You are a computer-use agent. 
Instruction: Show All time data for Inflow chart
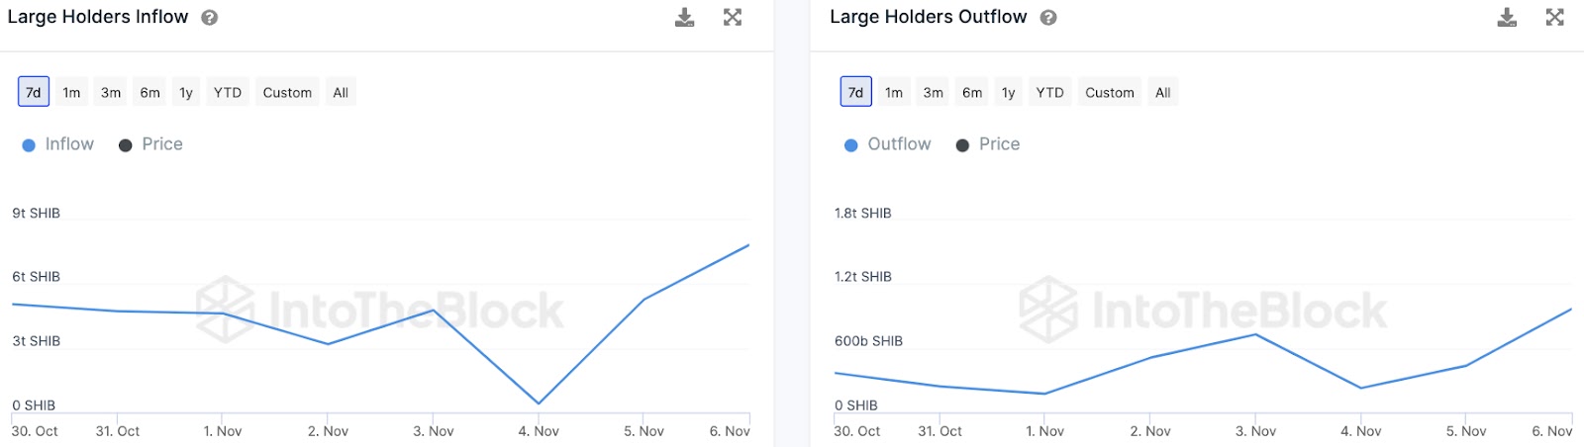point(341,92)
